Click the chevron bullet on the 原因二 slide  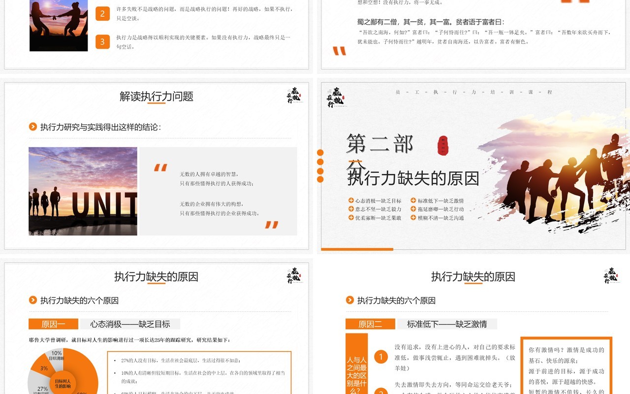350,300
